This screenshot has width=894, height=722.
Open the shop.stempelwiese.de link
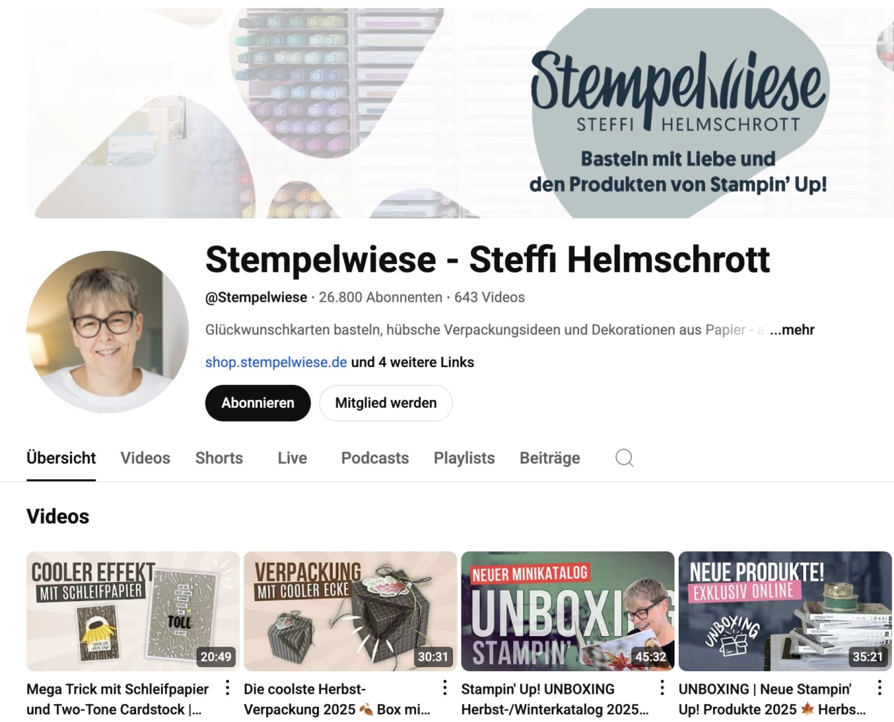[276, 362]
